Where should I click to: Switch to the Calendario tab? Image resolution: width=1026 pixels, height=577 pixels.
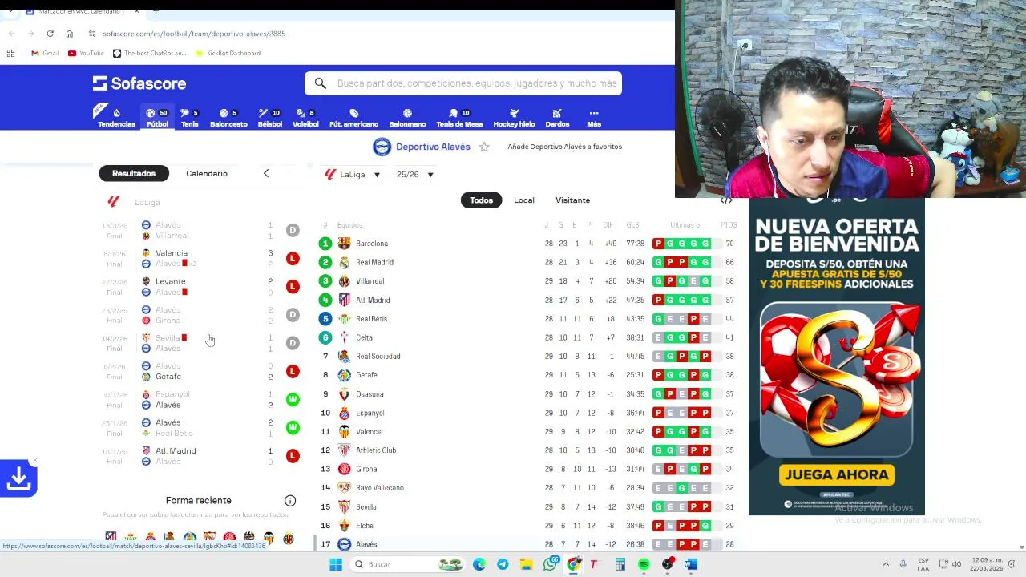pyautogui.click(x=207, y=173)
